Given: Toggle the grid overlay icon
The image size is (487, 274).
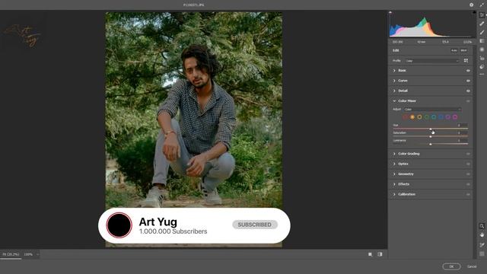Looking at the screenshot, I should click(482, 253).
